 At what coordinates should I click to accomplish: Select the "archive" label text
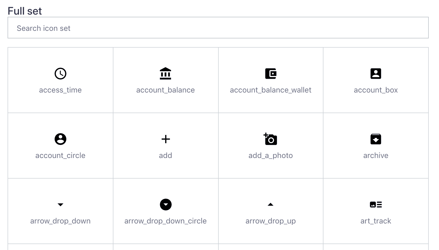pyautogui.click(x=376, y=156)
